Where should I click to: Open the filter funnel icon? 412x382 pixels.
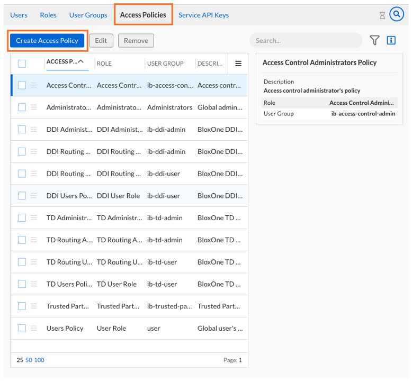click(374, 40)
